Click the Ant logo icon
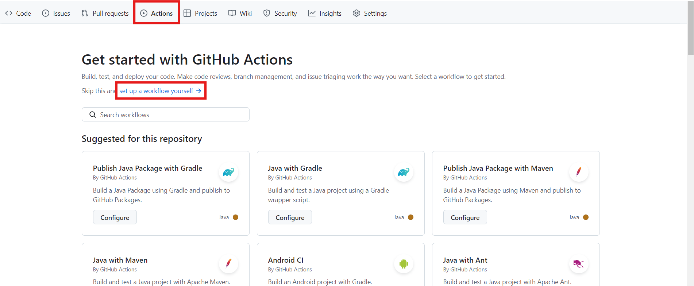This screenshot has height=286, width=694. (579, 264)
